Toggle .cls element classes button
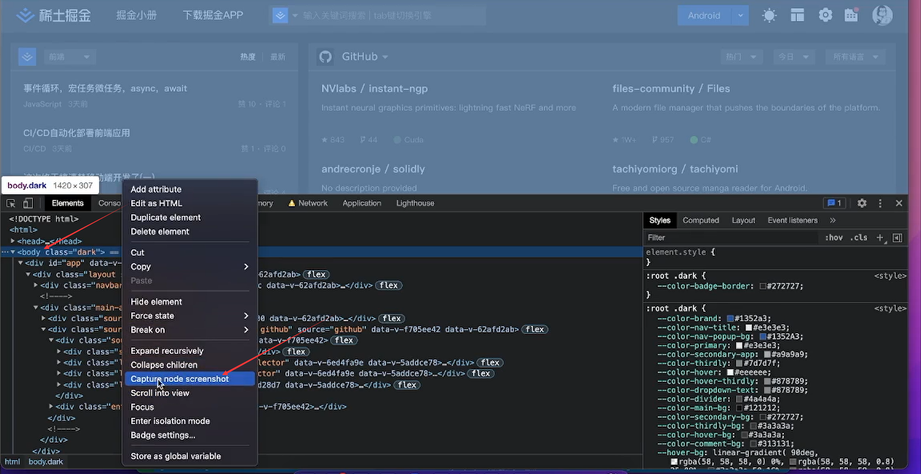921x474 pixels. (859, 238)
